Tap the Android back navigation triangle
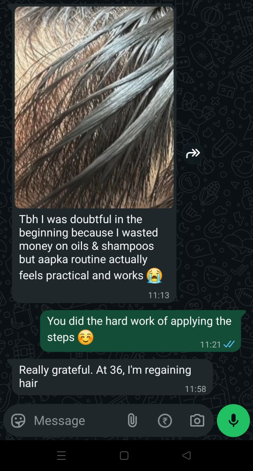 click(x=186, y=456)
